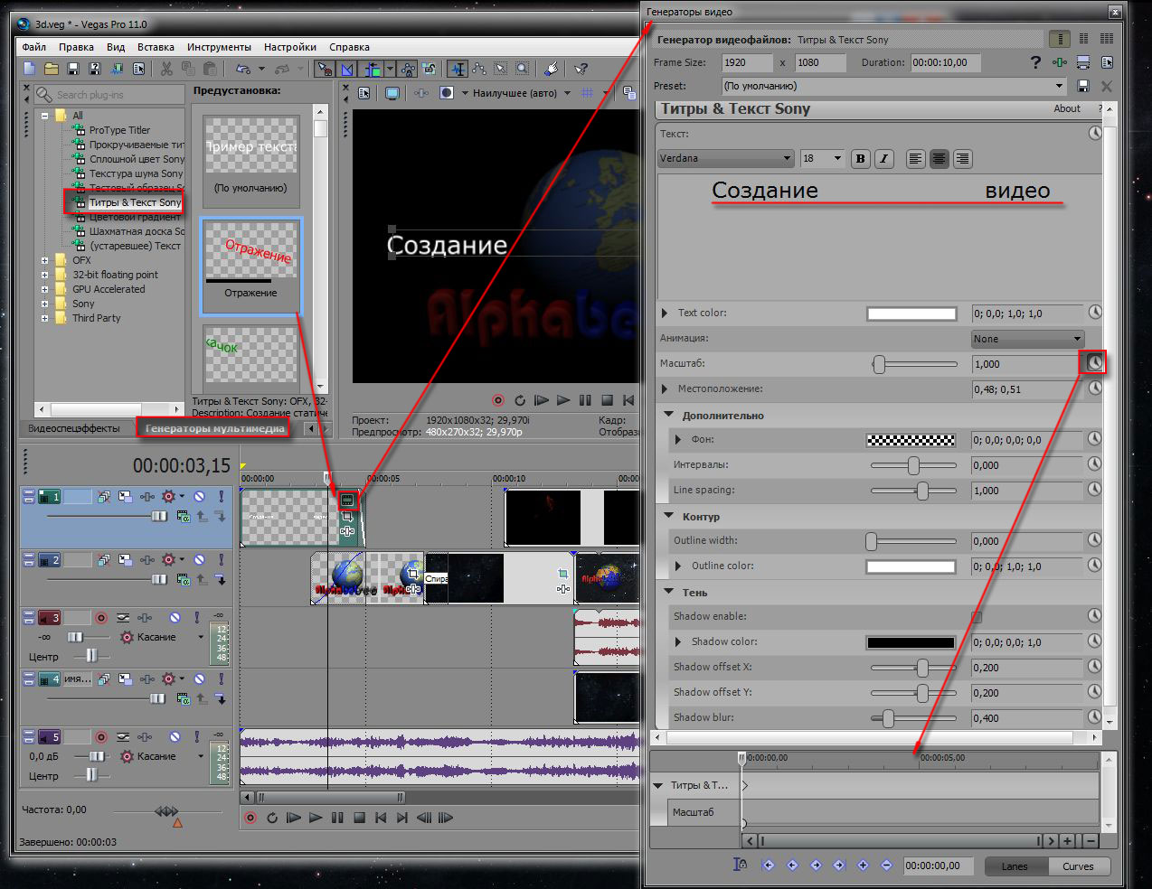Open the Инструменты menu
Image resolution: width=1152 pixels, height=889 pixels.
[219, 47]
